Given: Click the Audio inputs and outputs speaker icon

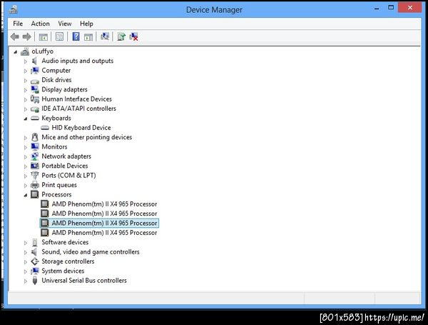Looking at the screenshot, I should pos(35,61).
